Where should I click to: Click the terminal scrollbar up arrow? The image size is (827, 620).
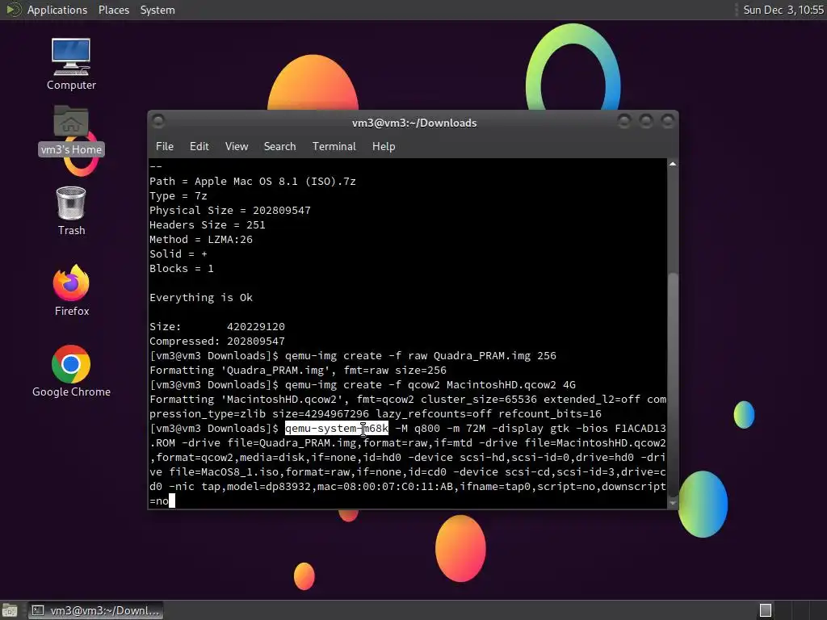[673, 165]
